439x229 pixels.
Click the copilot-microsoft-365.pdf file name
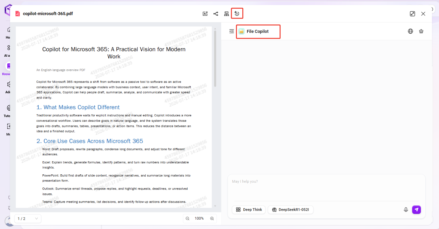click(48, 14)
